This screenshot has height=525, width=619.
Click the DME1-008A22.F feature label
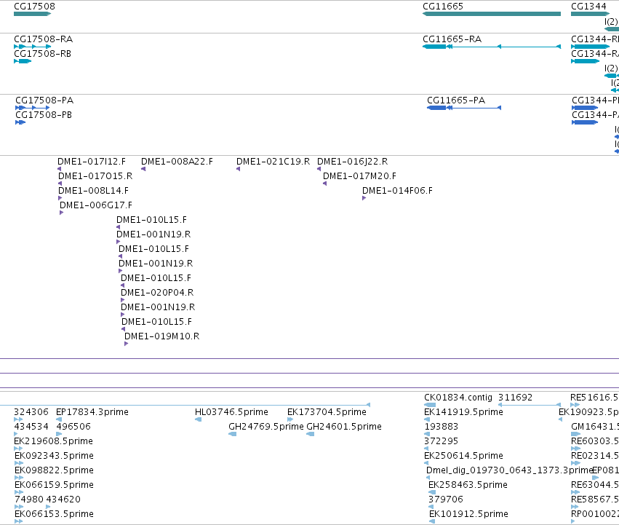coord(177,162)
